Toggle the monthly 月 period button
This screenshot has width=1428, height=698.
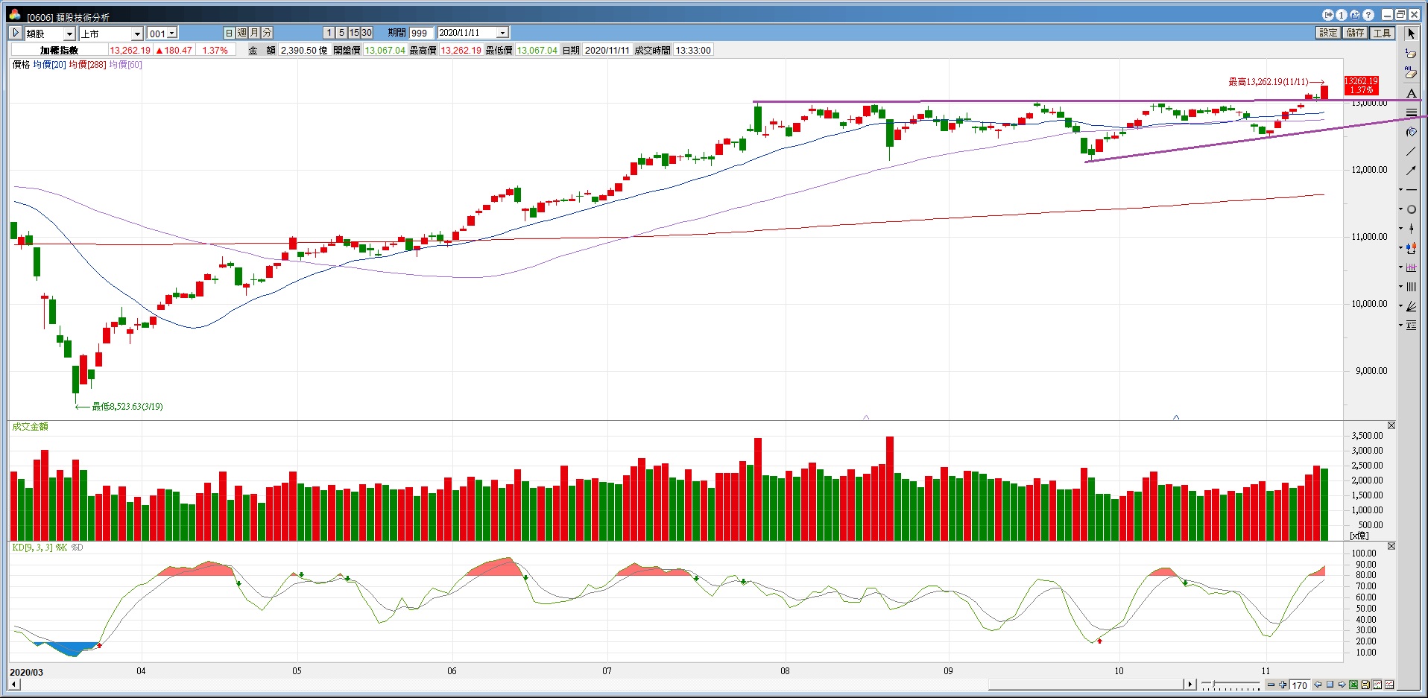(x=255, y=33)
